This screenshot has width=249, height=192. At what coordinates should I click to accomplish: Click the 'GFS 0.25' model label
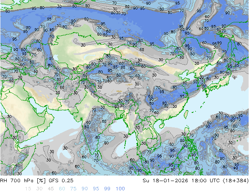61,180
